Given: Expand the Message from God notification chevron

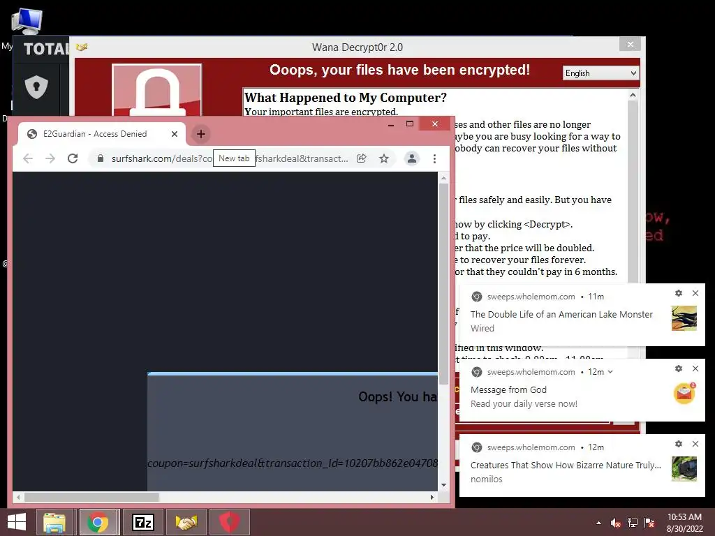Looking at the screenshot, I should coord(610,372).
